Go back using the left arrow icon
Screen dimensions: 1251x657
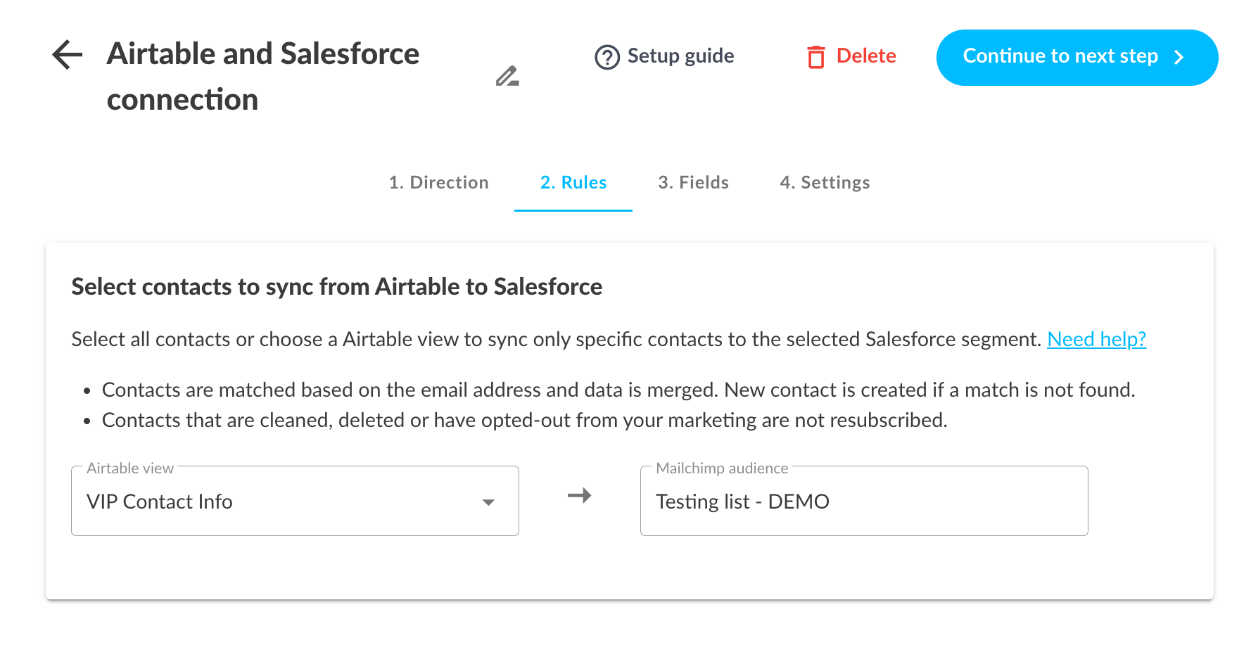[68, 55]
